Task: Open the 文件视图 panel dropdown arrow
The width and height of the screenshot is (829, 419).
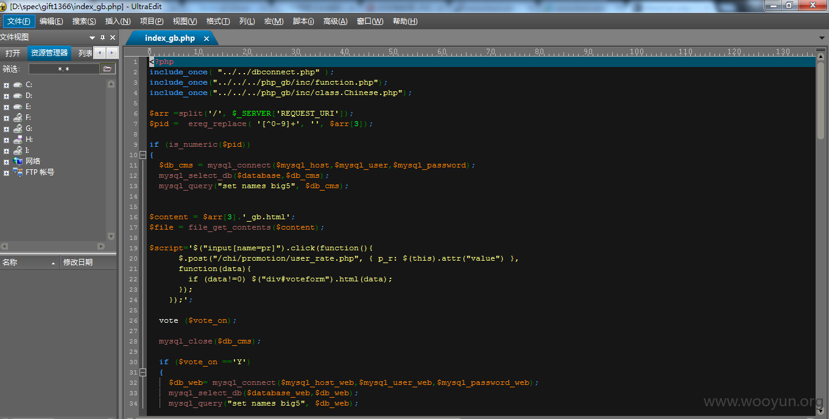Action: (92, 38)
